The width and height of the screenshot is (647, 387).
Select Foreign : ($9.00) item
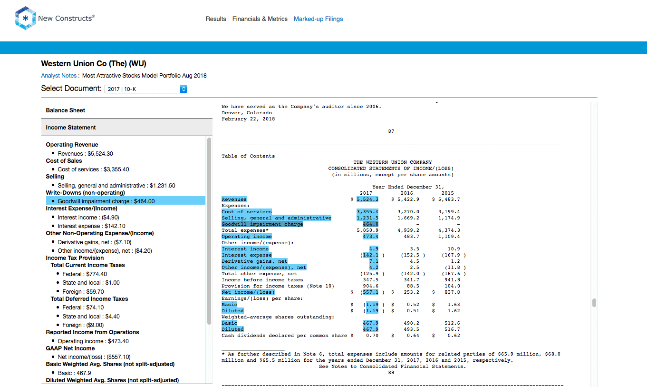(x=83, y=325)
